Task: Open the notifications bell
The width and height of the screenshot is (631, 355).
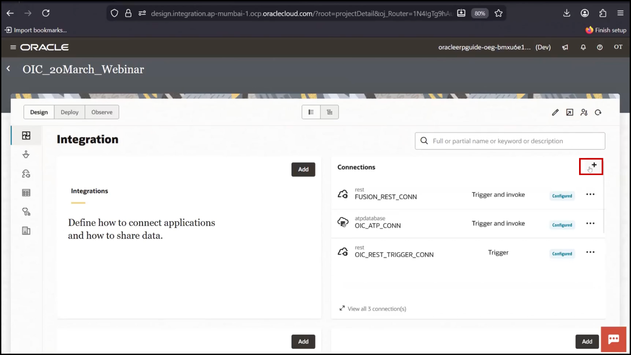Action: pos(583,47)
